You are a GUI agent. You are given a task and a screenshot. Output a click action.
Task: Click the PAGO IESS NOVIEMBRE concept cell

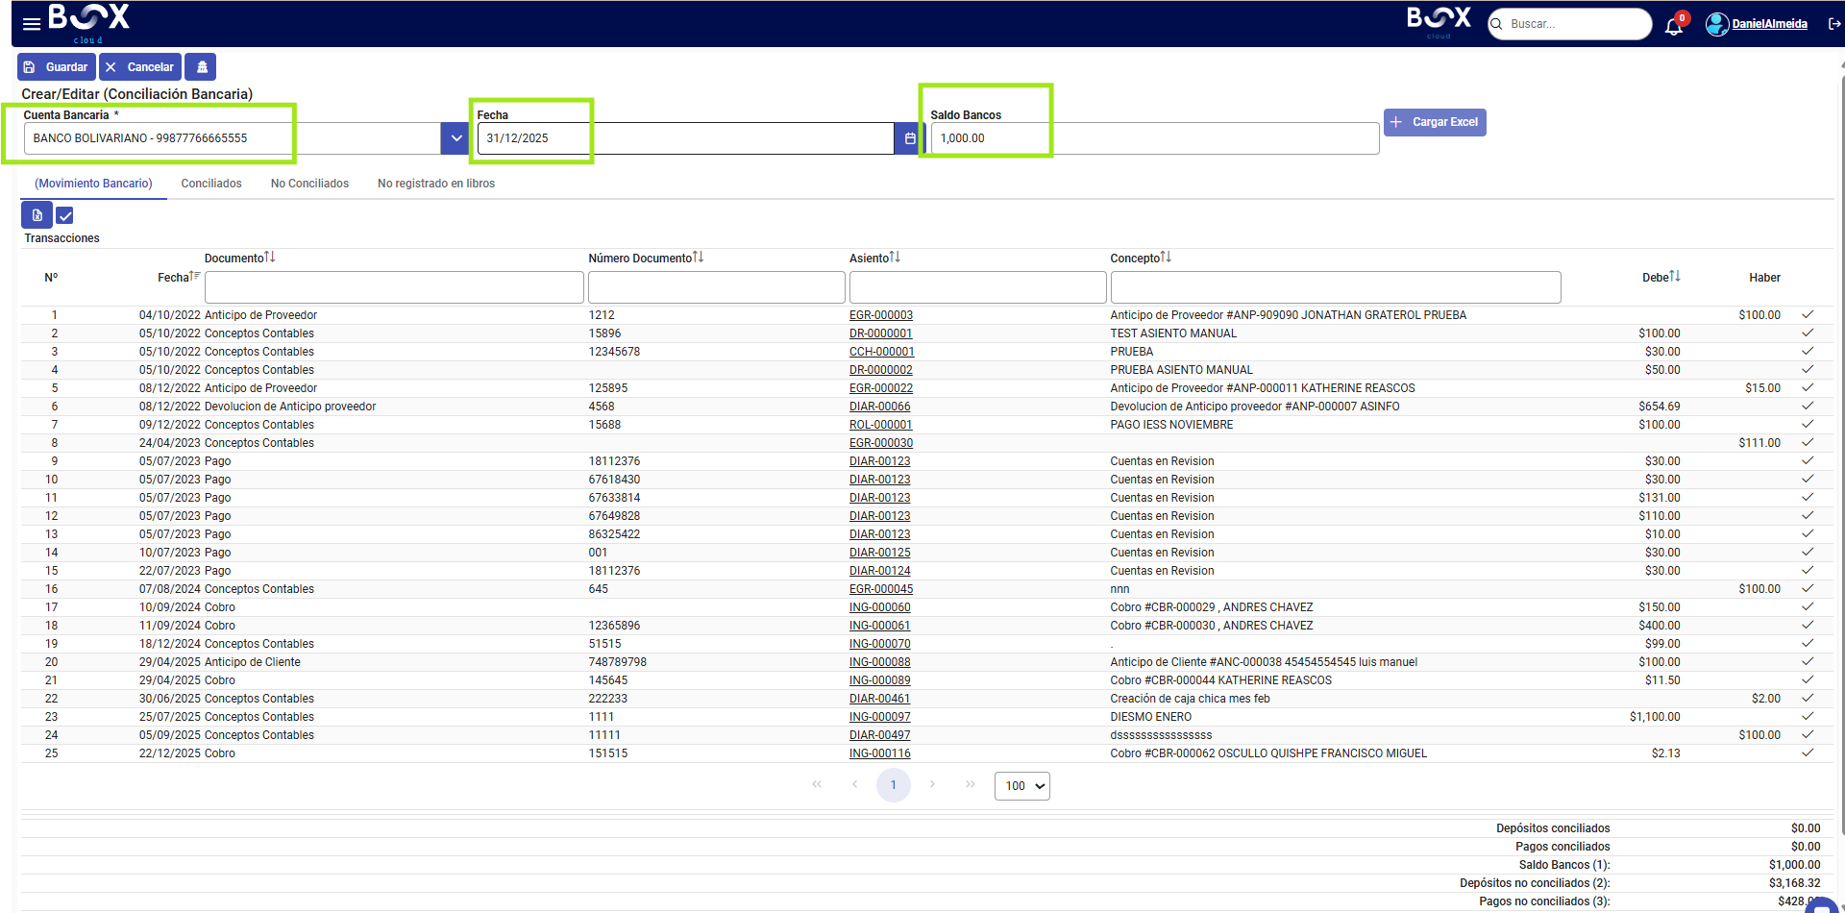coord(1171,425)
